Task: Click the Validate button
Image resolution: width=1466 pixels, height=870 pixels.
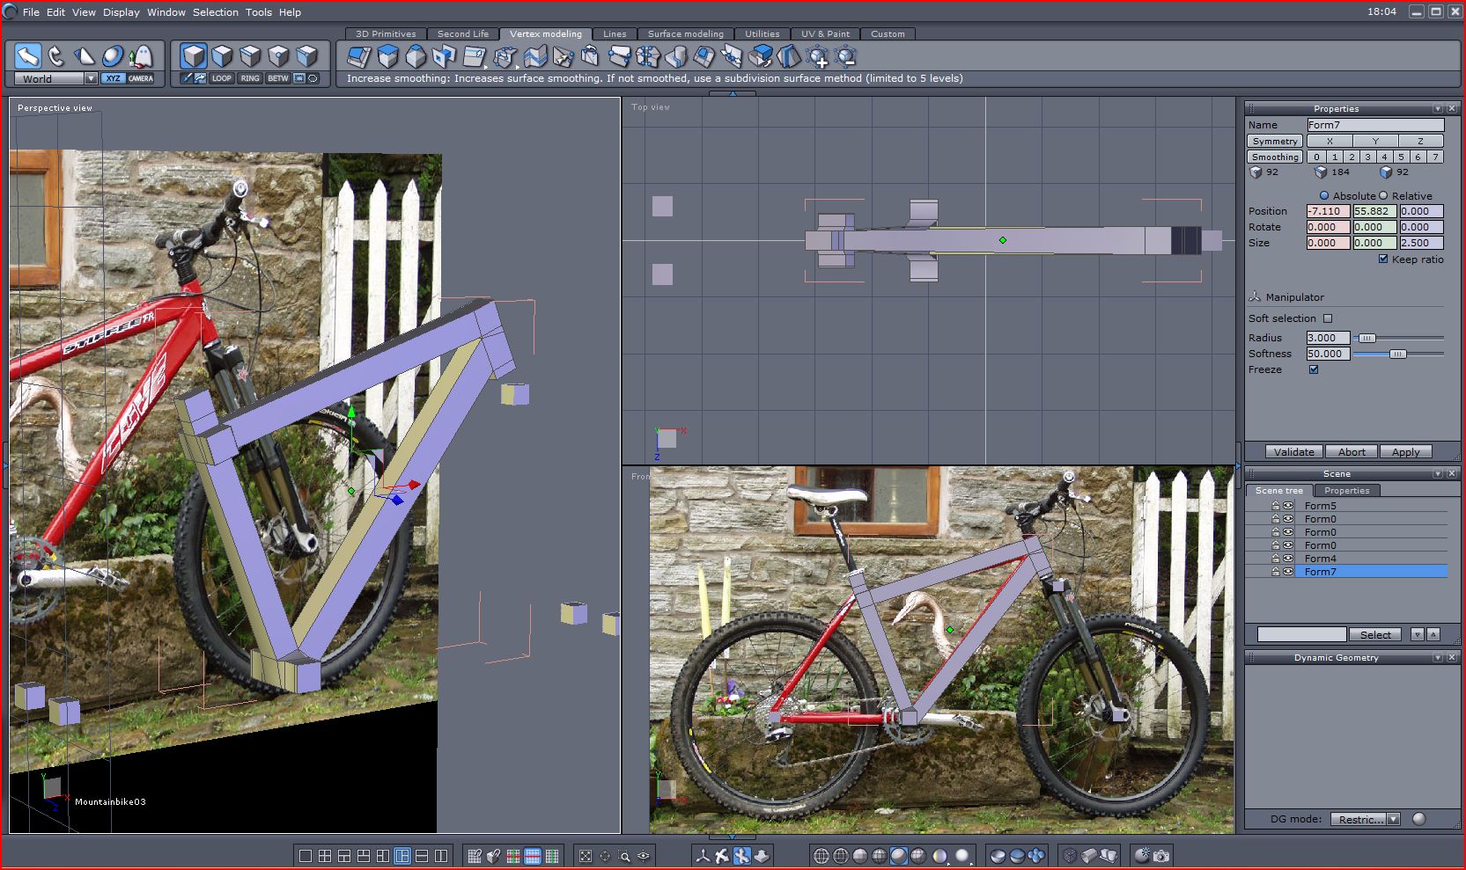Action: [x=1294, y=452]
